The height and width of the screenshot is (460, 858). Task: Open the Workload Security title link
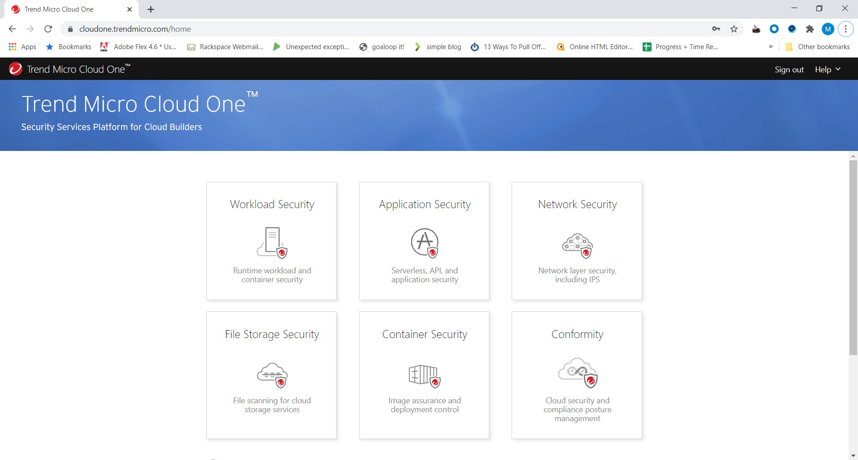[272, 204]
